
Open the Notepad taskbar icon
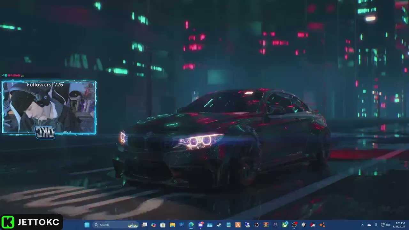228,225
